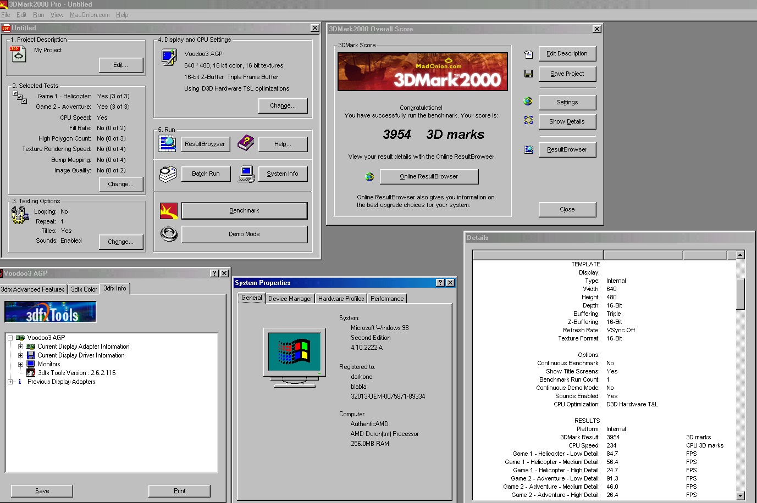The width and height of the screenshot is (757, 503).
Task: Click Change button in Display and CPU Settings
Action: pos(283,105)
